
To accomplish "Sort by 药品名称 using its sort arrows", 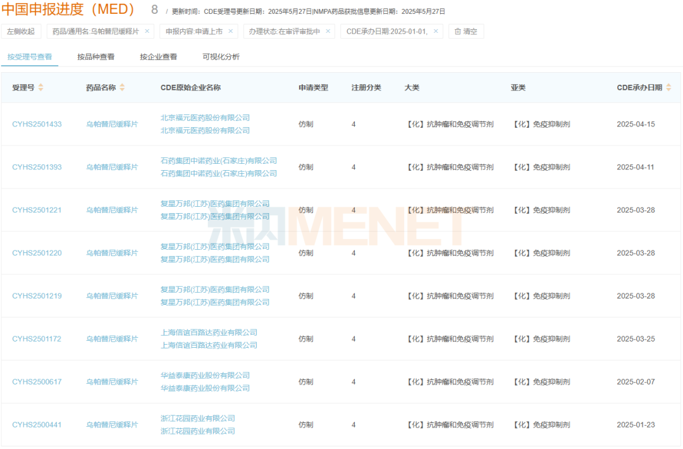I will coord(123,87).
